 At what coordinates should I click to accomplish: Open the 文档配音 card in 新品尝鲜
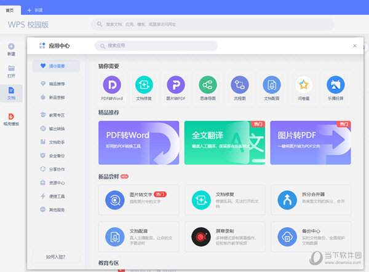139,236
